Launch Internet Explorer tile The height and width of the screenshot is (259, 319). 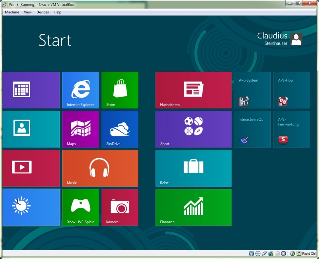point(81,90)
